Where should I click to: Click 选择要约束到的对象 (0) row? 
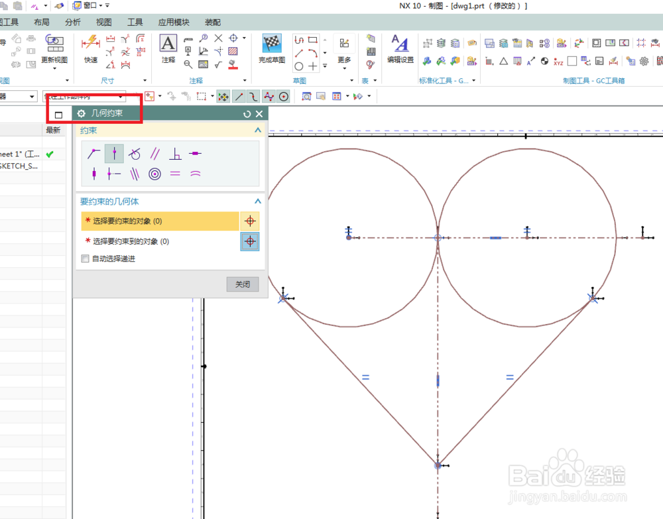click(160, 241)
